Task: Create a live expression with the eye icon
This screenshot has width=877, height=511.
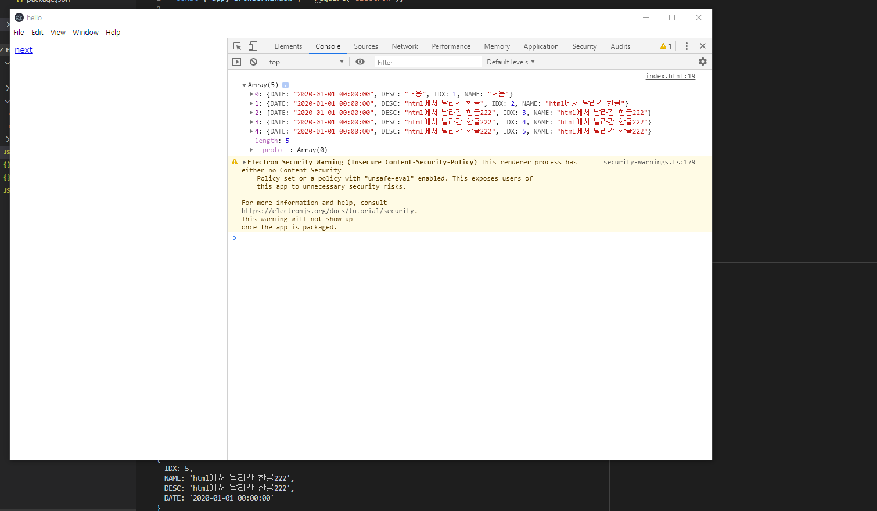Action: (360, 62)
